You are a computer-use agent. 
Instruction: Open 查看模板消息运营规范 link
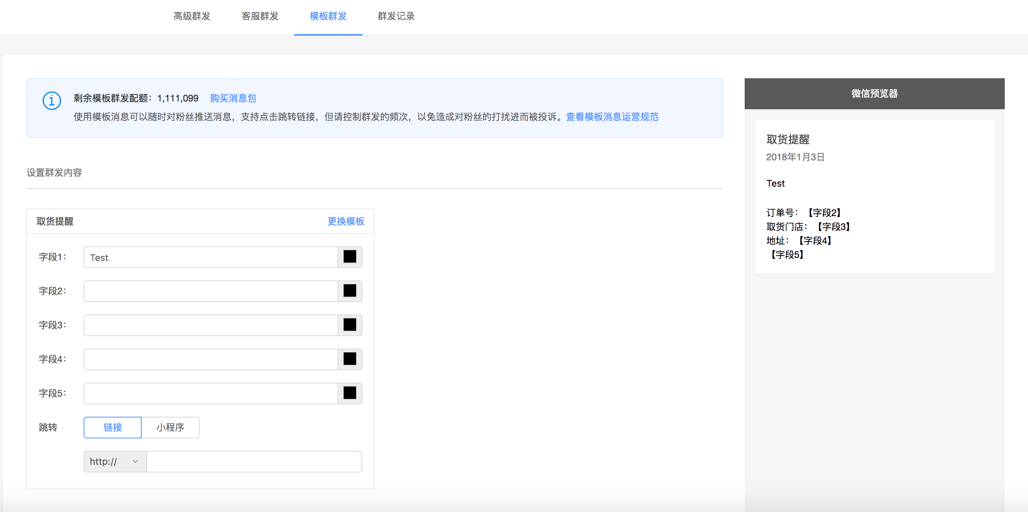tap(612, 117)
